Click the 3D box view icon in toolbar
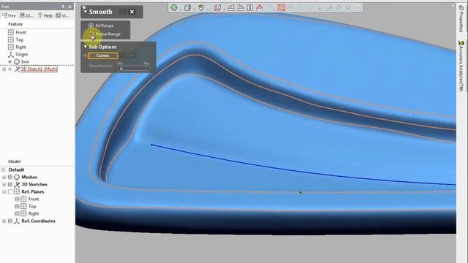The image size is (468, 263). pos(187,8)
